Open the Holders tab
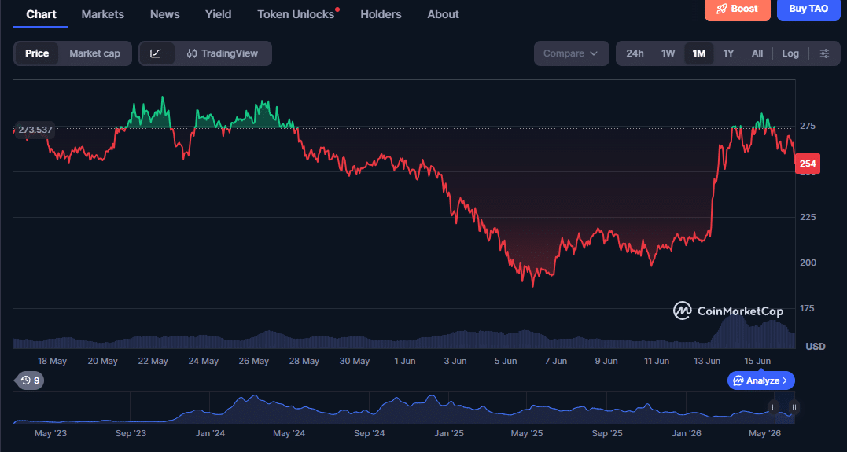The height and width of the screenshot is (452, 847). 381,15
